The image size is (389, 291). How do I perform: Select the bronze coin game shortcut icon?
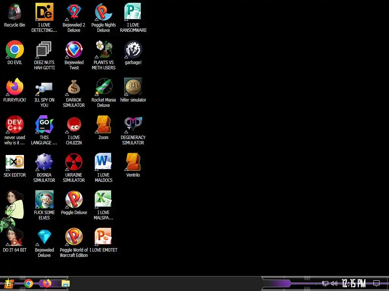click(133, 87)
